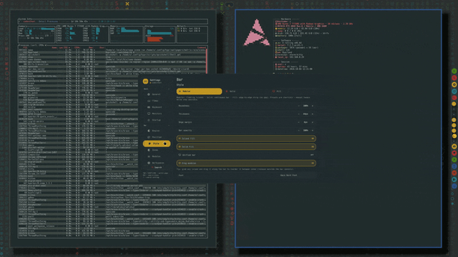This screenshot has height=257, width=458.
Task: Click the Roundness percentage value
Action: [306, 106]
